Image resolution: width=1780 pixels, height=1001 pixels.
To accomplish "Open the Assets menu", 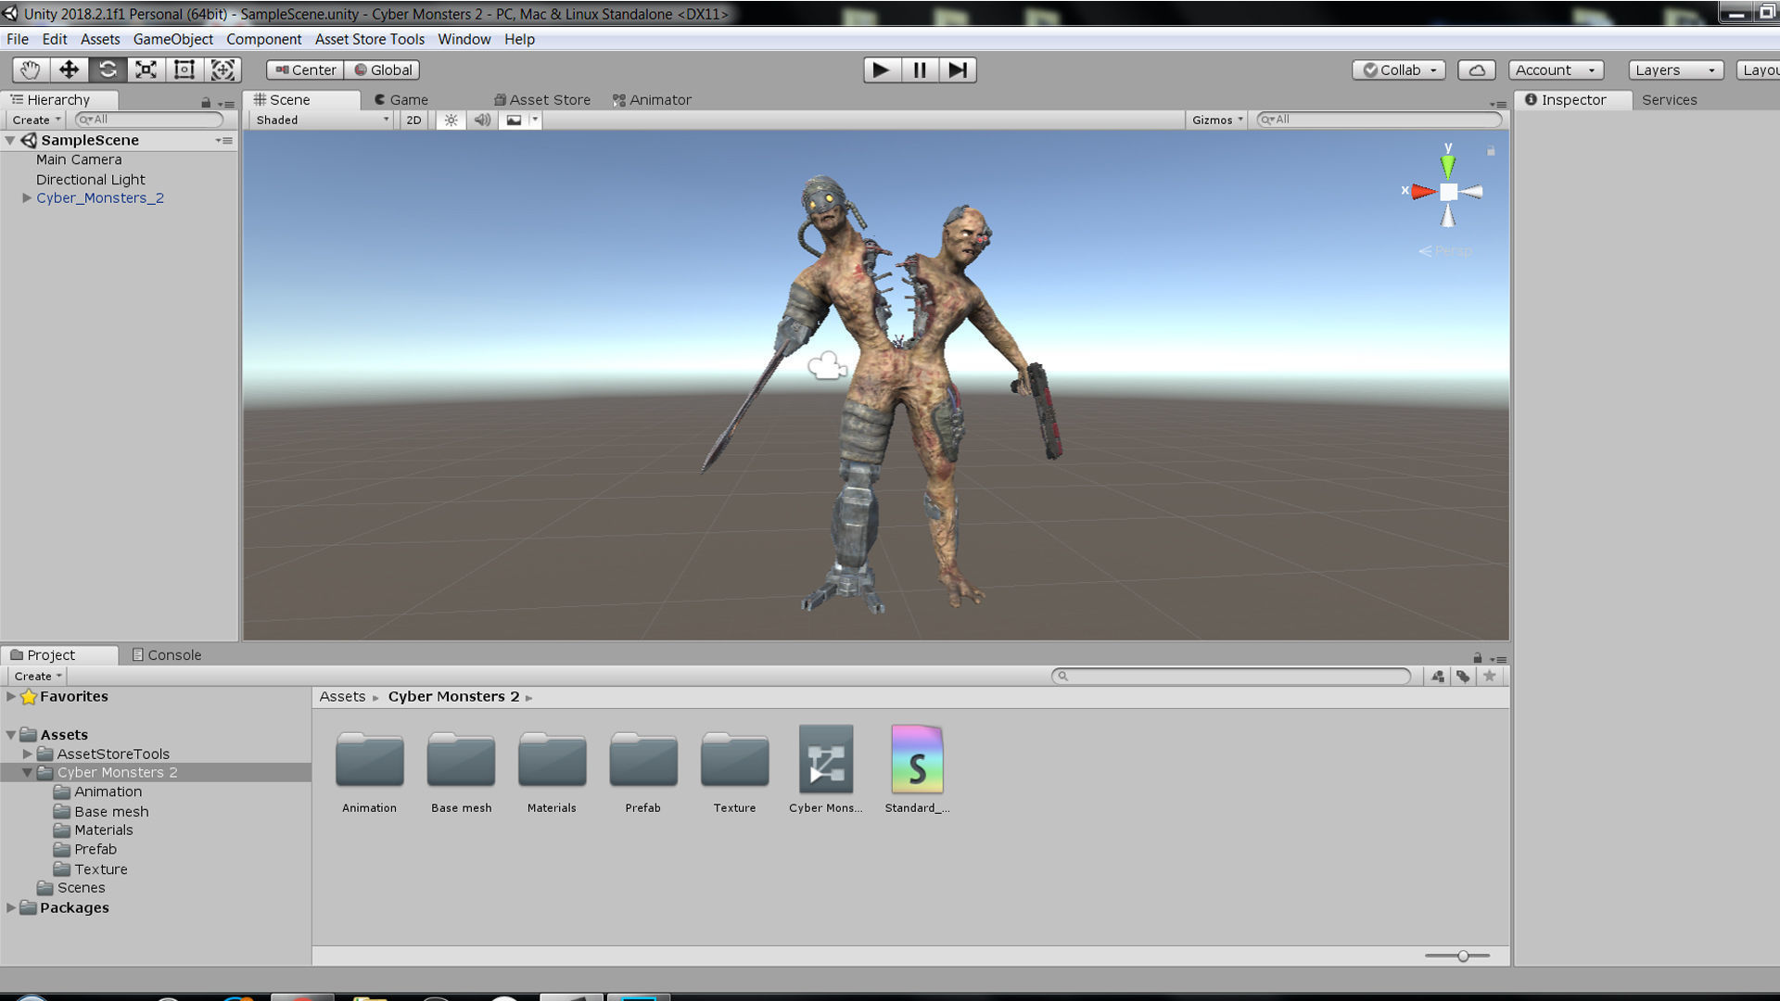I will pos(100,39).
